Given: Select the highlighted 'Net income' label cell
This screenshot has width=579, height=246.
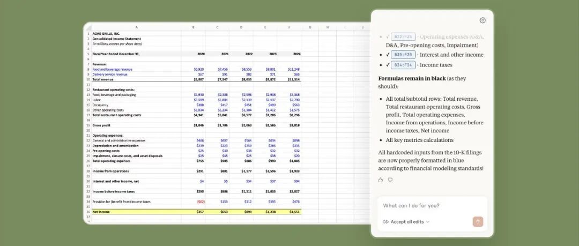Looking at the screenshot, I should (x=136, y=212).
